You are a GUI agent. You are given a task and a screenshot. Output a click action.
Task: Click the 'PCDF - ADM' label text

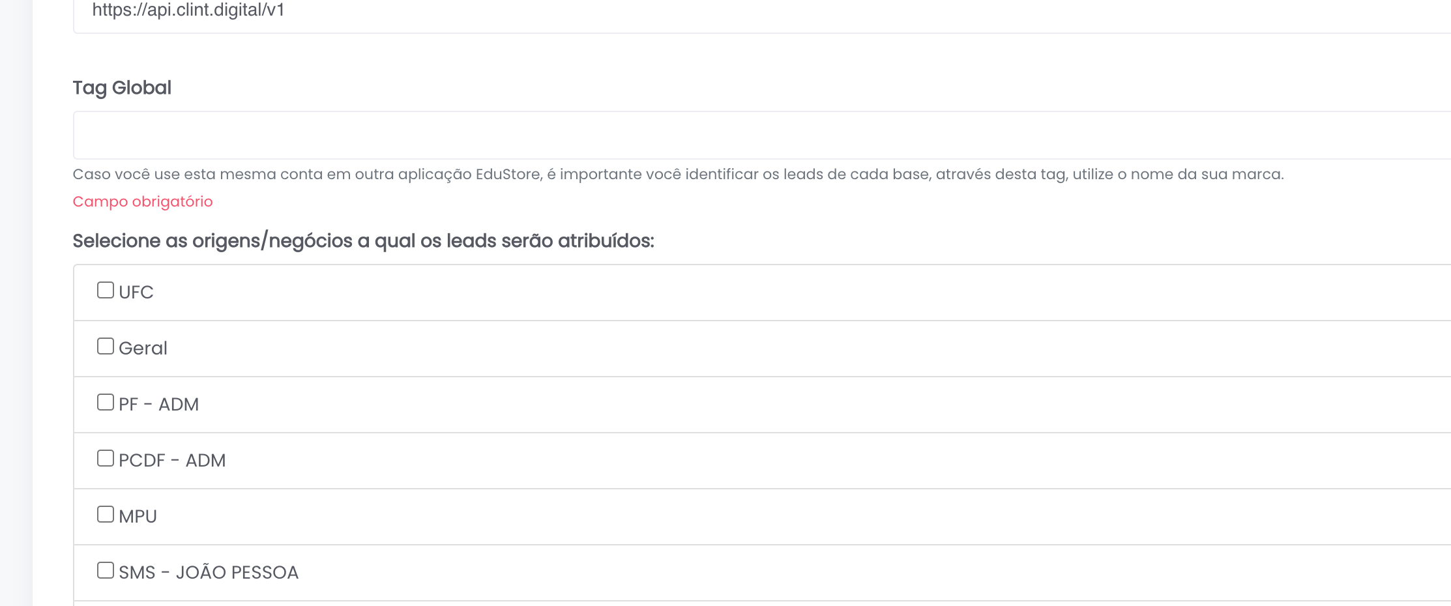172,461
